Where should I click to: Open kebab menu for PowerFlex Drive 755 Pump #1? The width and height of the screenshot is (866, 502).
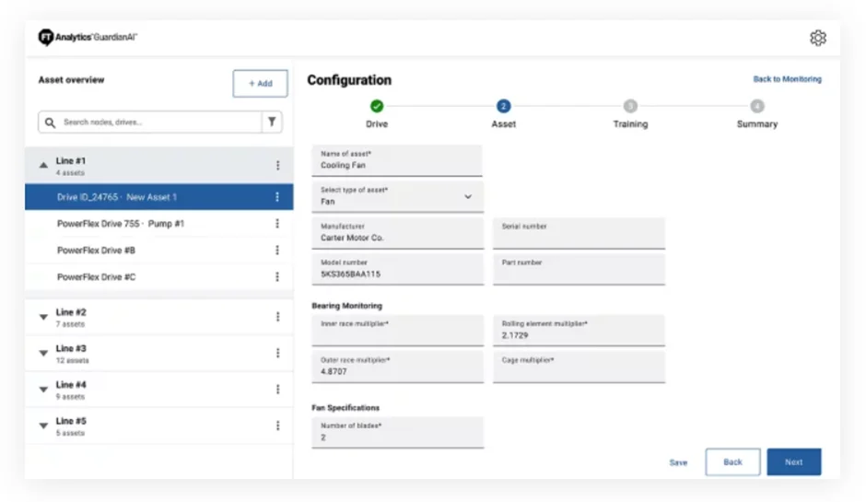point(277,224)
